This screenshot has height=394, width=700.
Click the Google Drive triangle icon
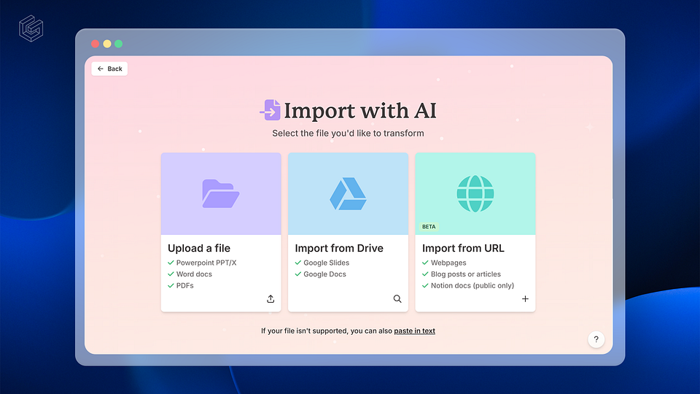pos(349,194)
